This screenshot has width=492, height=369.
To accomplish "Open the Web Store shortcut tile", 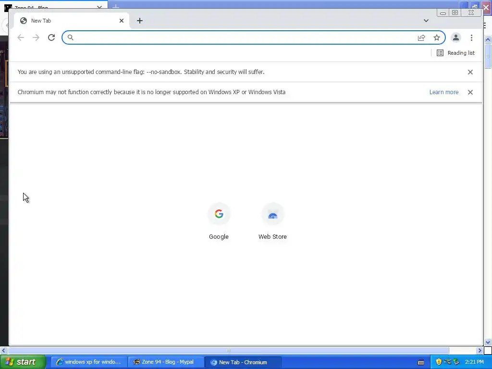I will click(272, 221).
